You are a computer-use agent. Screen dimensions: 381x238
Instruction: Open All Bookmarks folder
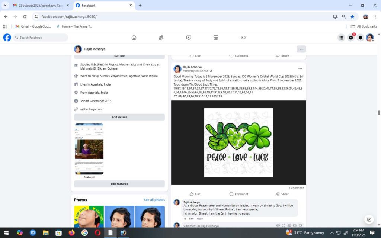(364, 26)
